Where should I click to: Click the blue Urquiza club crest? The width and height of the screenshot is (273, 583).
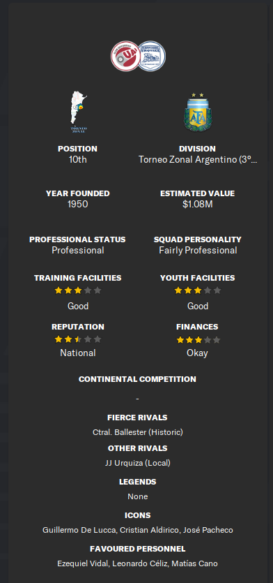pos(152,56)
